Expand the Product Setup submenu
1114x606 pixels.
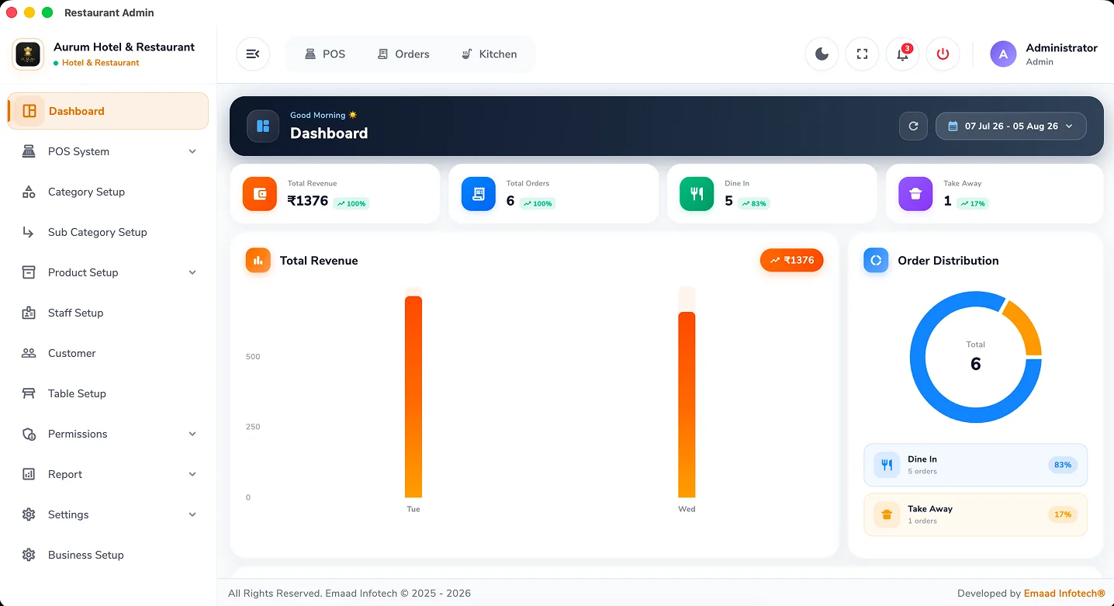tap(109, 272)
